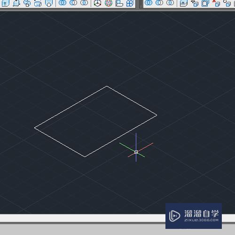235x235 pixels.
Task: Click the Solid Editing toolbar grip handle
Action: (141, 3)
